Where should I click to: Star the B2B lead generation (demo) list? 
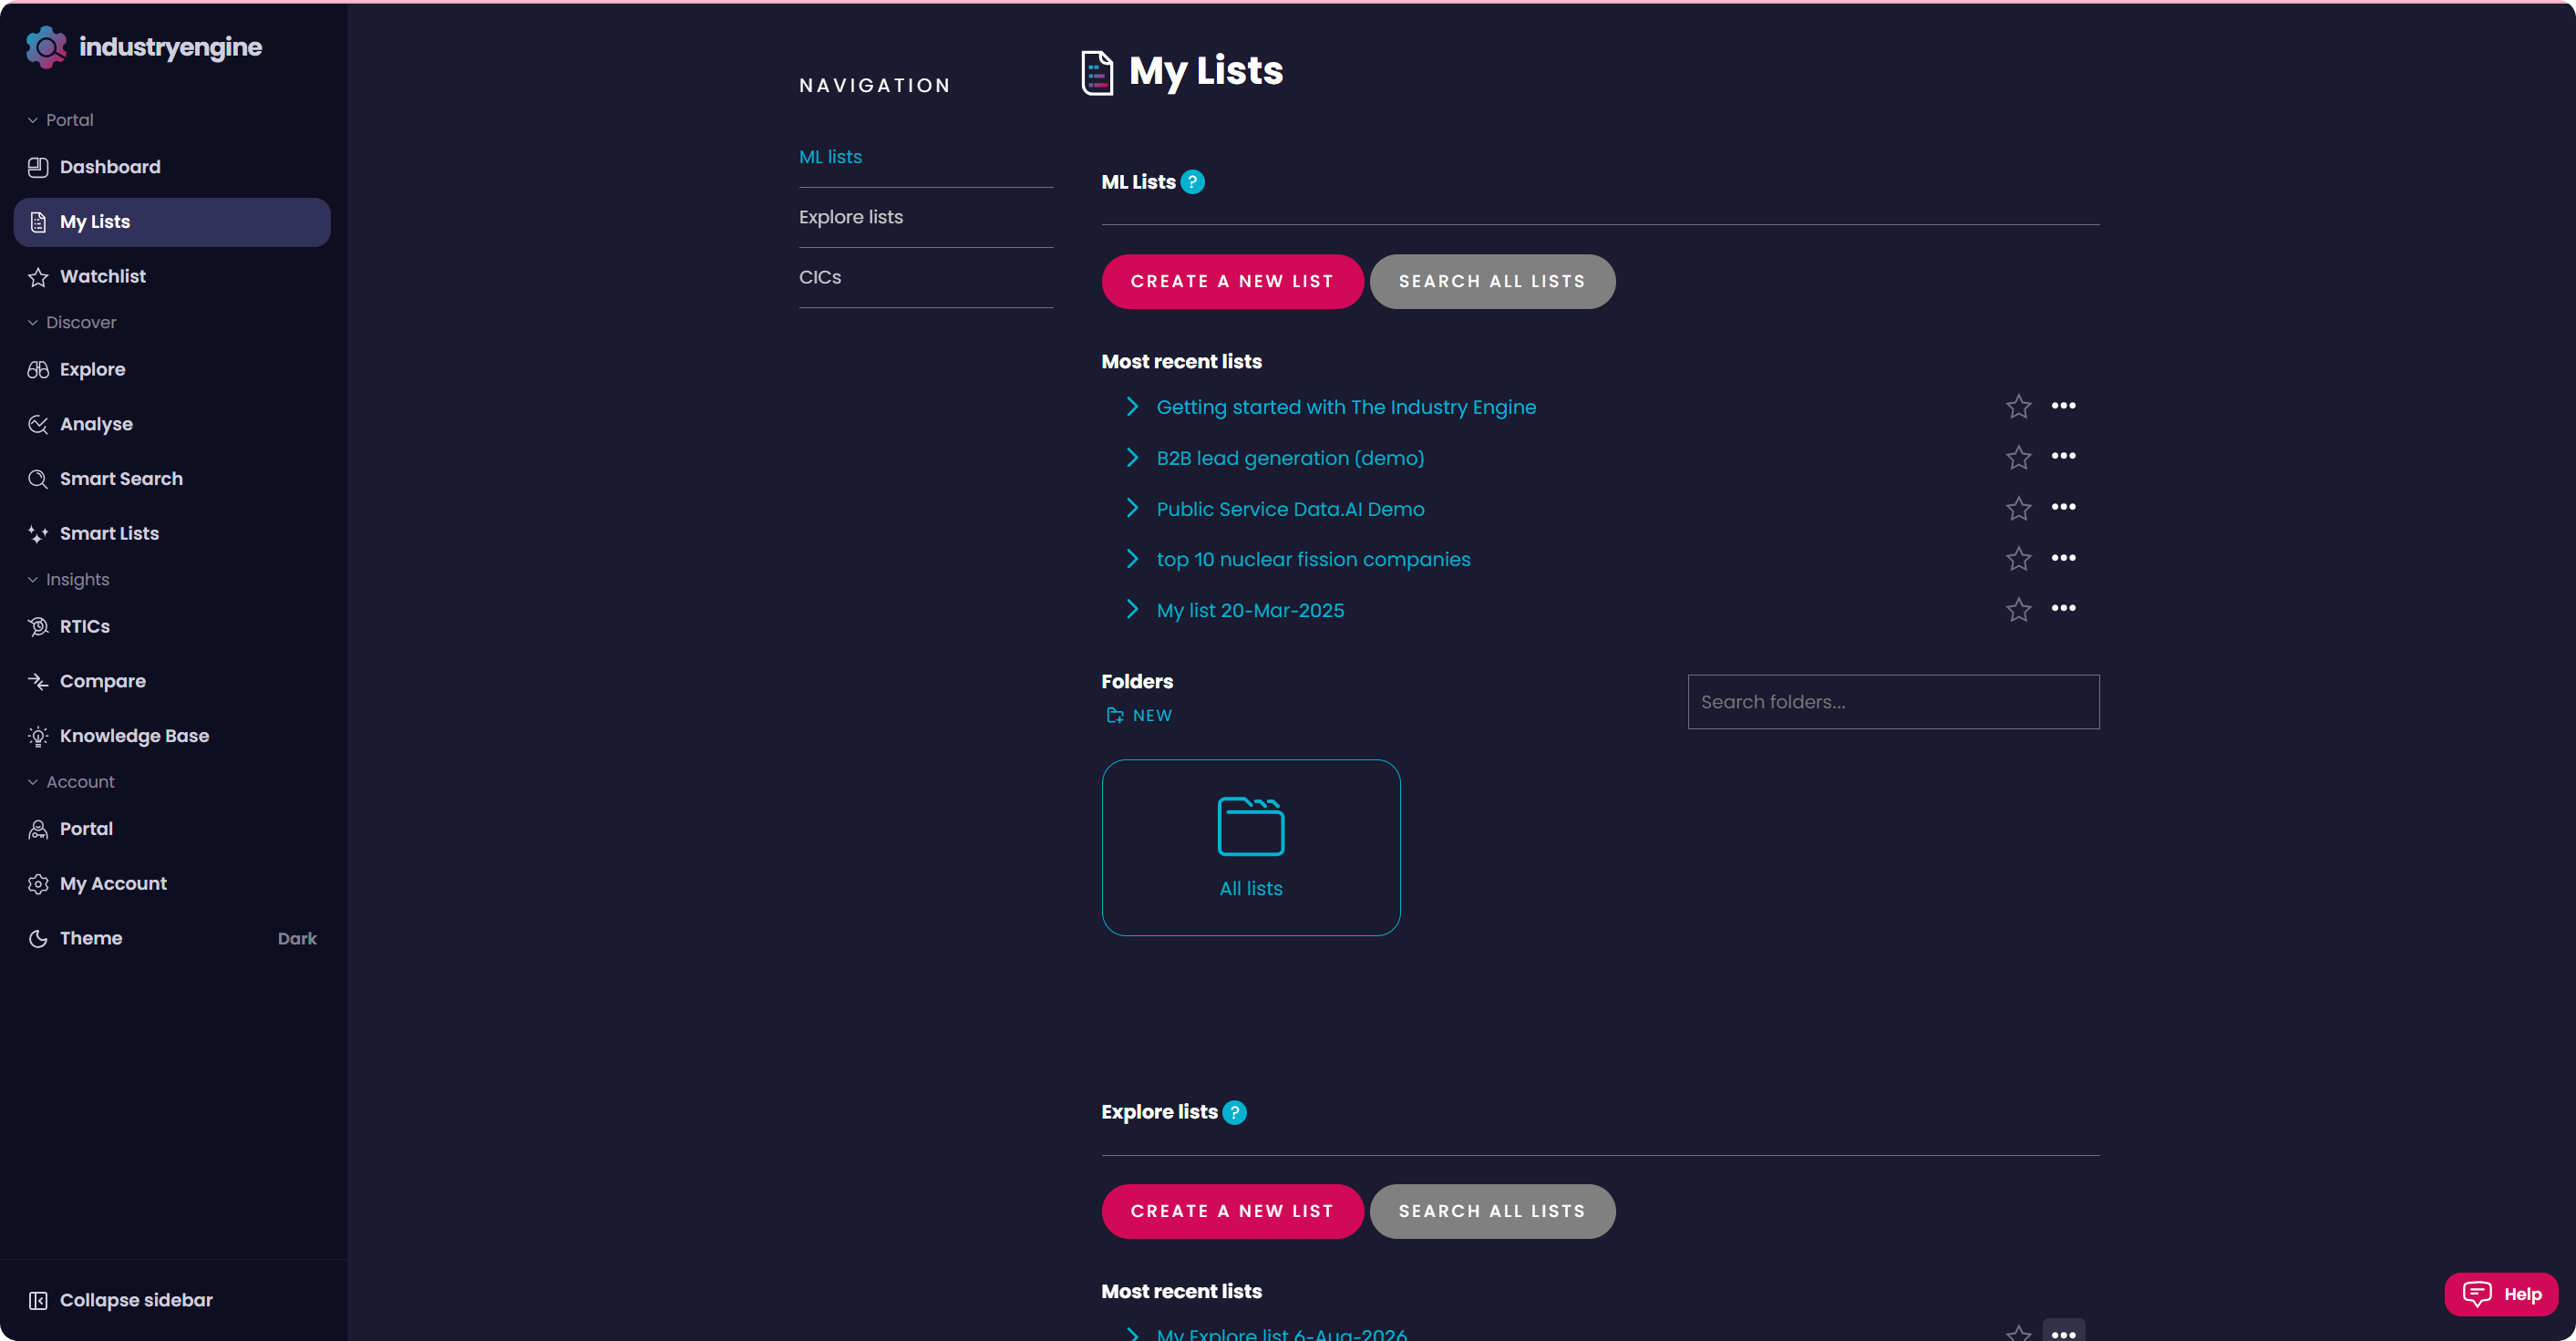tap(2018, 457)
